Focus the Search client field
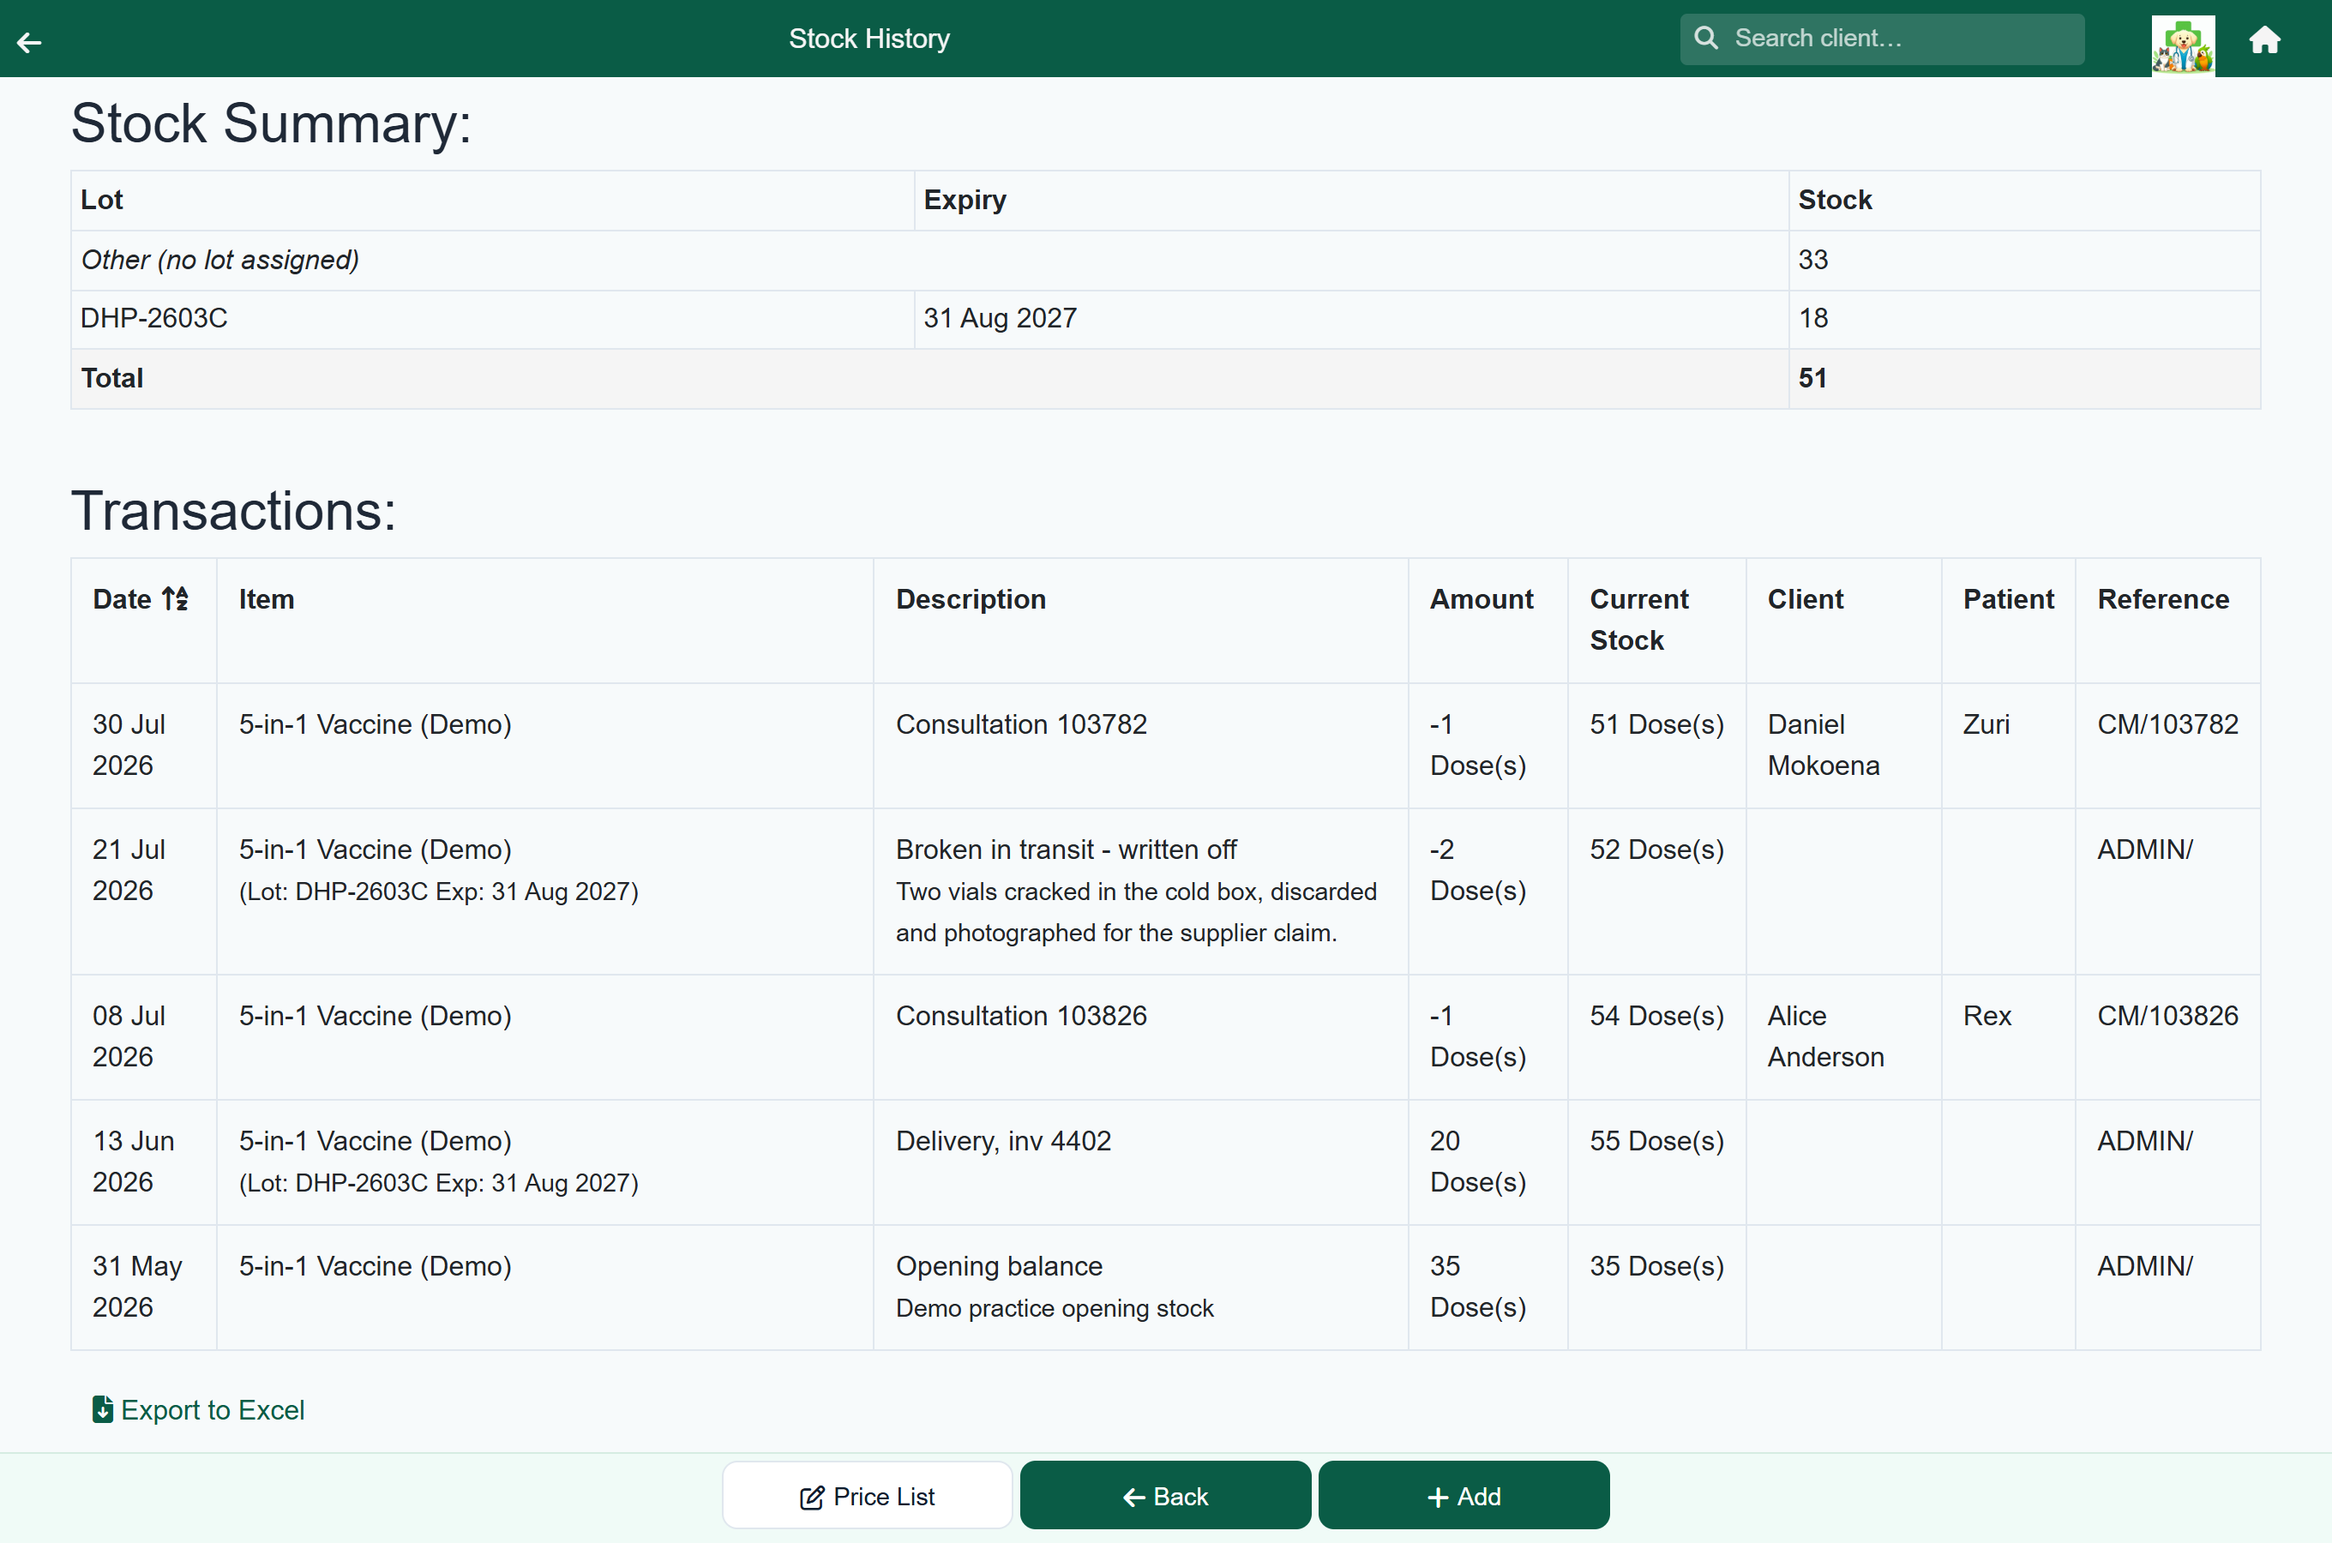The height and width of the screenshot is (1543, 2332). pos(1881,39)
